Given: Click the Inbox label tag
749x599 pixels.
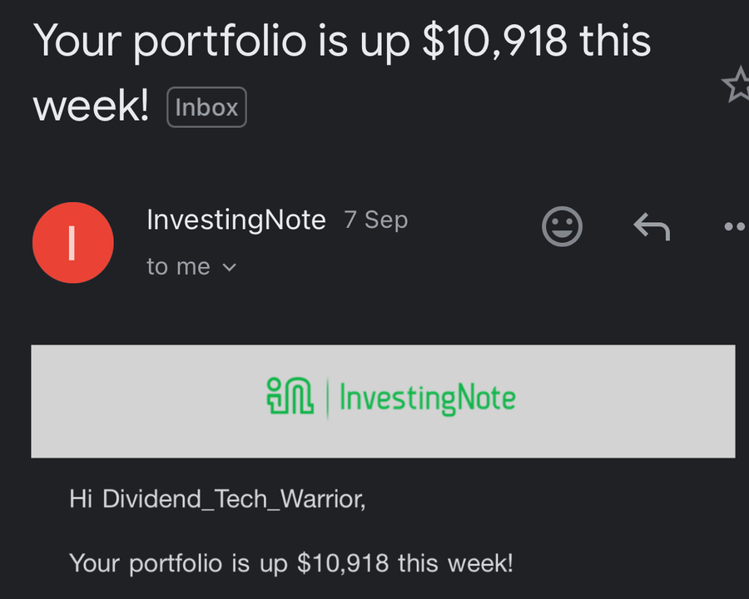Looking at the screenshot, I should click(x=207, y=107).
